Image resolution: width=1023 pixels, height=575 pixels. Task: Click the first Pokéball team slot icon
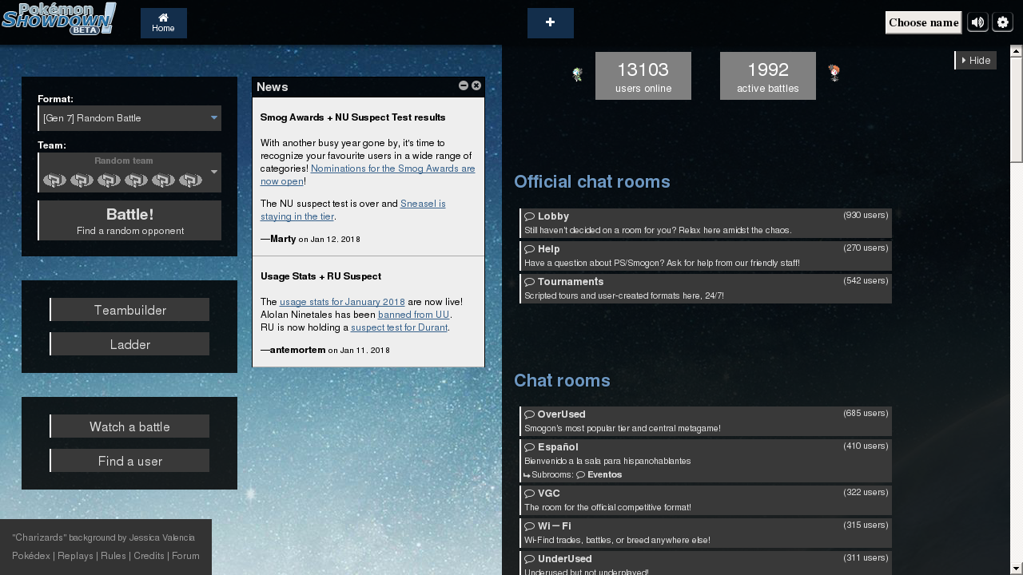click(54, 180)
